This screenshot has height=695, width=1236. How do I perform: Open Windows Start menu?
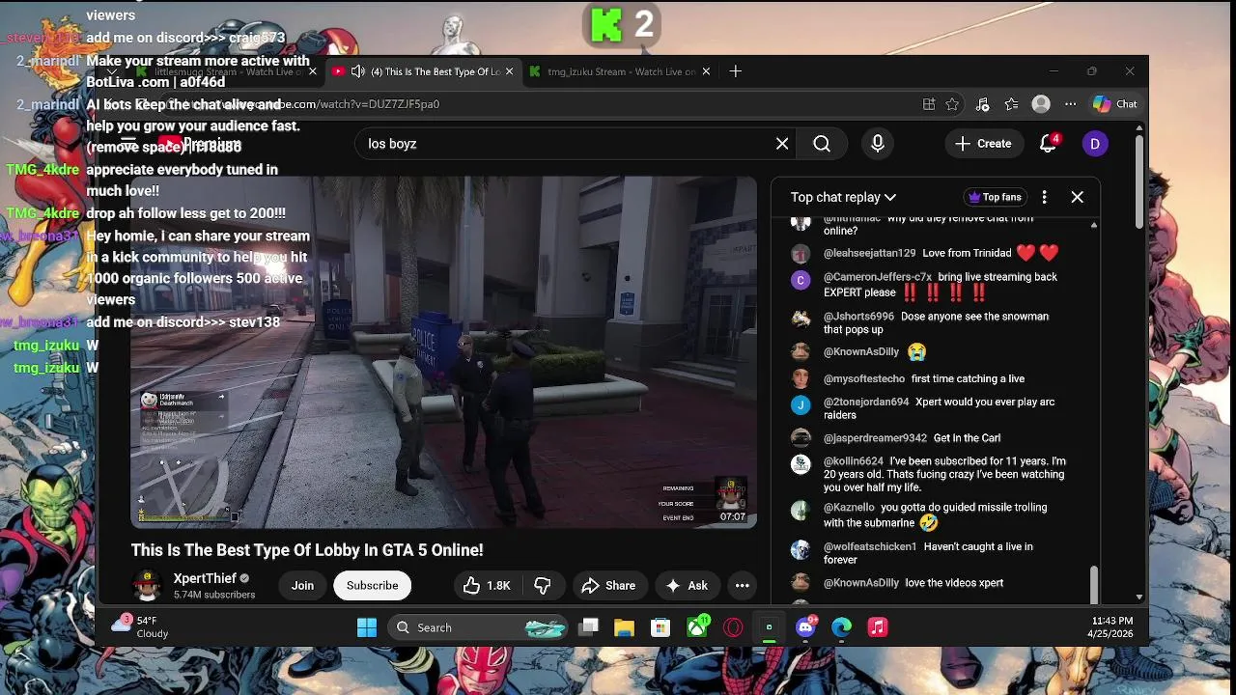[367, 627]
